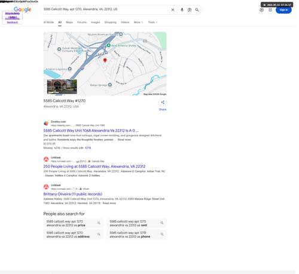Screen dimensions: 299x274
Task: Click the Share icon under the map
Action: click(x=163, y=102)
